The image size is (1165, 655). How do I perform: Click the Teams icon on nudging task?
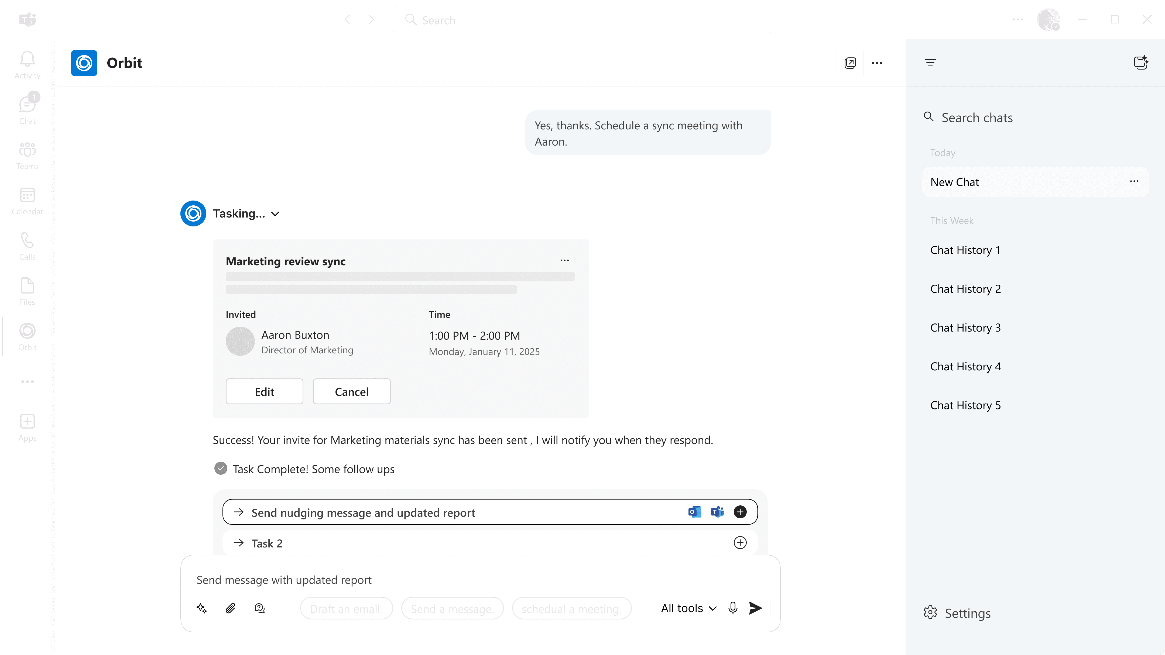717,512
